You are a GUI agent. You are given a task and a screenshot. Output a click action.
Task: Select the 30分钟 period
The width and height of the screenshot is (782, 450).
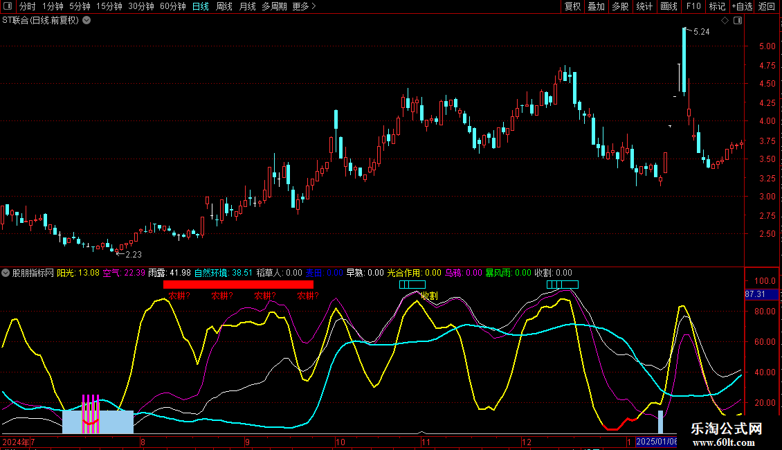[x=141, y=6]
